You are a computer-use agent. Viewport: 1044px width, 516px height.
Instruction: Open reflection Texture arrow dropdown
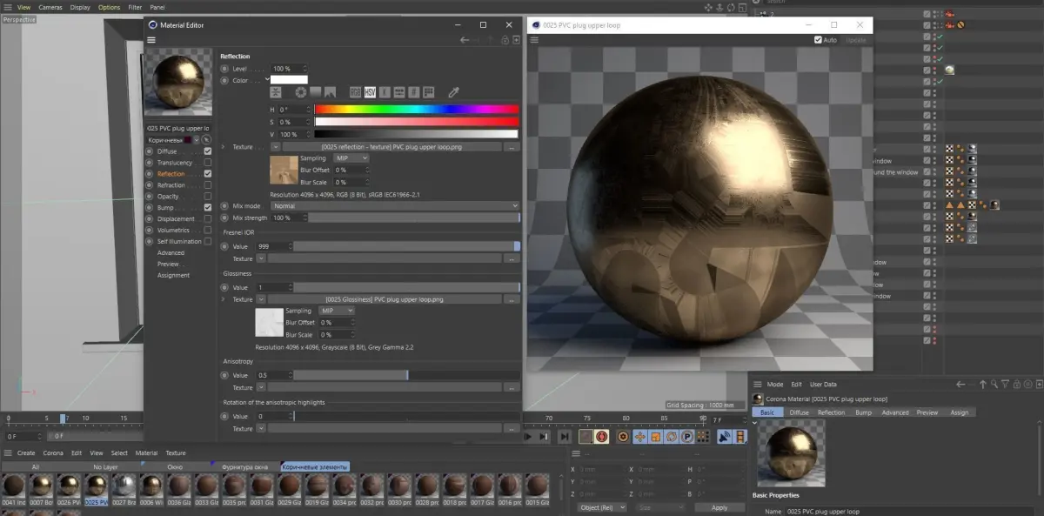tap(276, 147)
